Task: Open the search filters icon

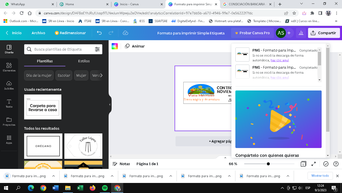Action: coord(97,49)
